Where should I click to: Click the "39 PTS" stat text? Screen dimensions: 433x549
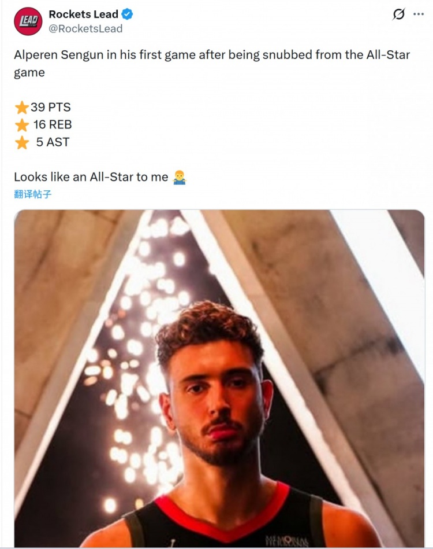click(51, 107)
